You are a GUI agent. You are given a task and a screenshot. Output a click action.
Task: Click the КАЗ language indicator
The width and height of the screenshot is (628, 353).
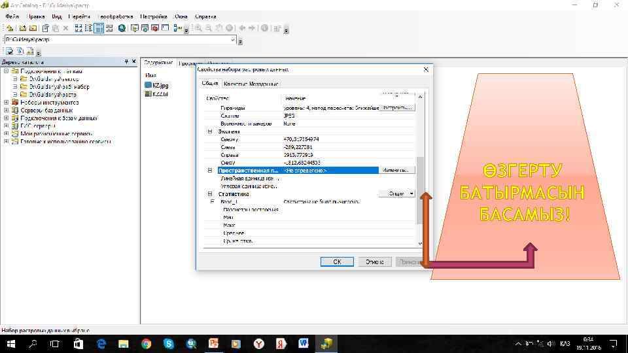[x=565, y=344]
